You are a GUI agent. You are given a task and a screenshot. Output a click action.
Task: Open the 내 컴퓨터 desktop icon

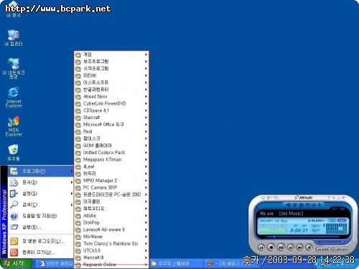point(14,38)
